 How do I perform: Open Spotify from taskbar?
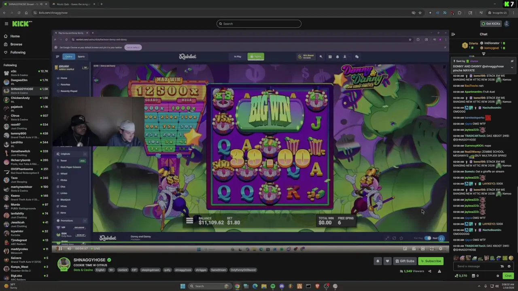coord(273,286)
